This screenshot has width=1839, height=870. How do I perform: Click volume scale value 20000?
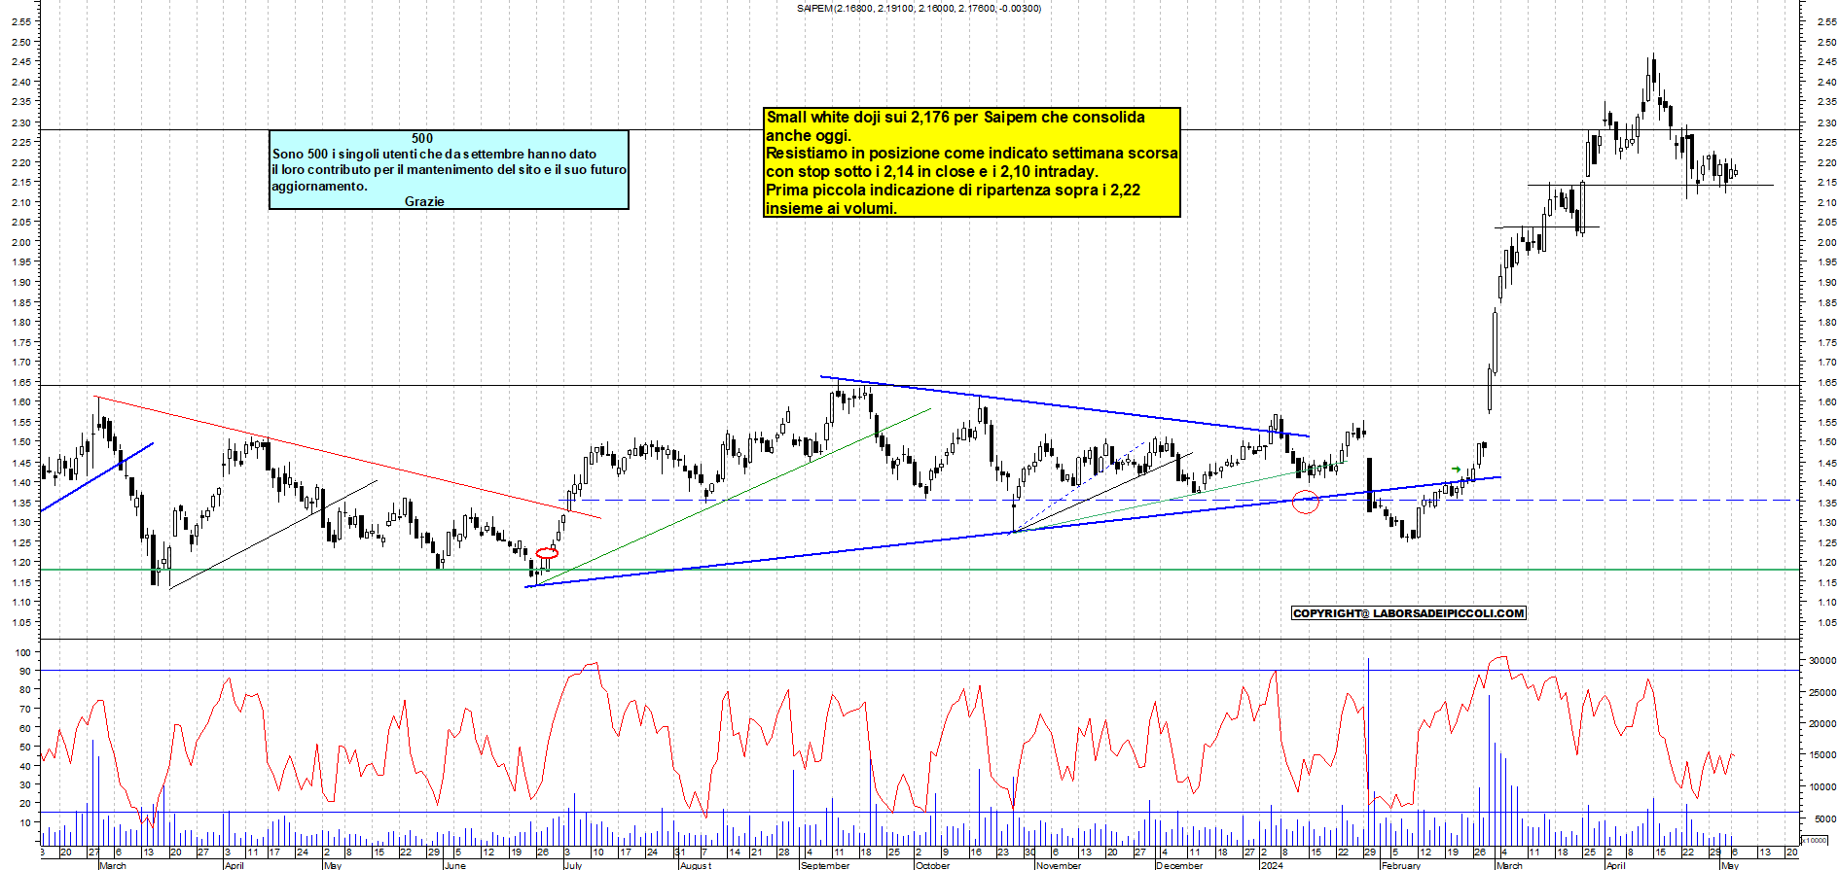click(x=1822, y=723)
